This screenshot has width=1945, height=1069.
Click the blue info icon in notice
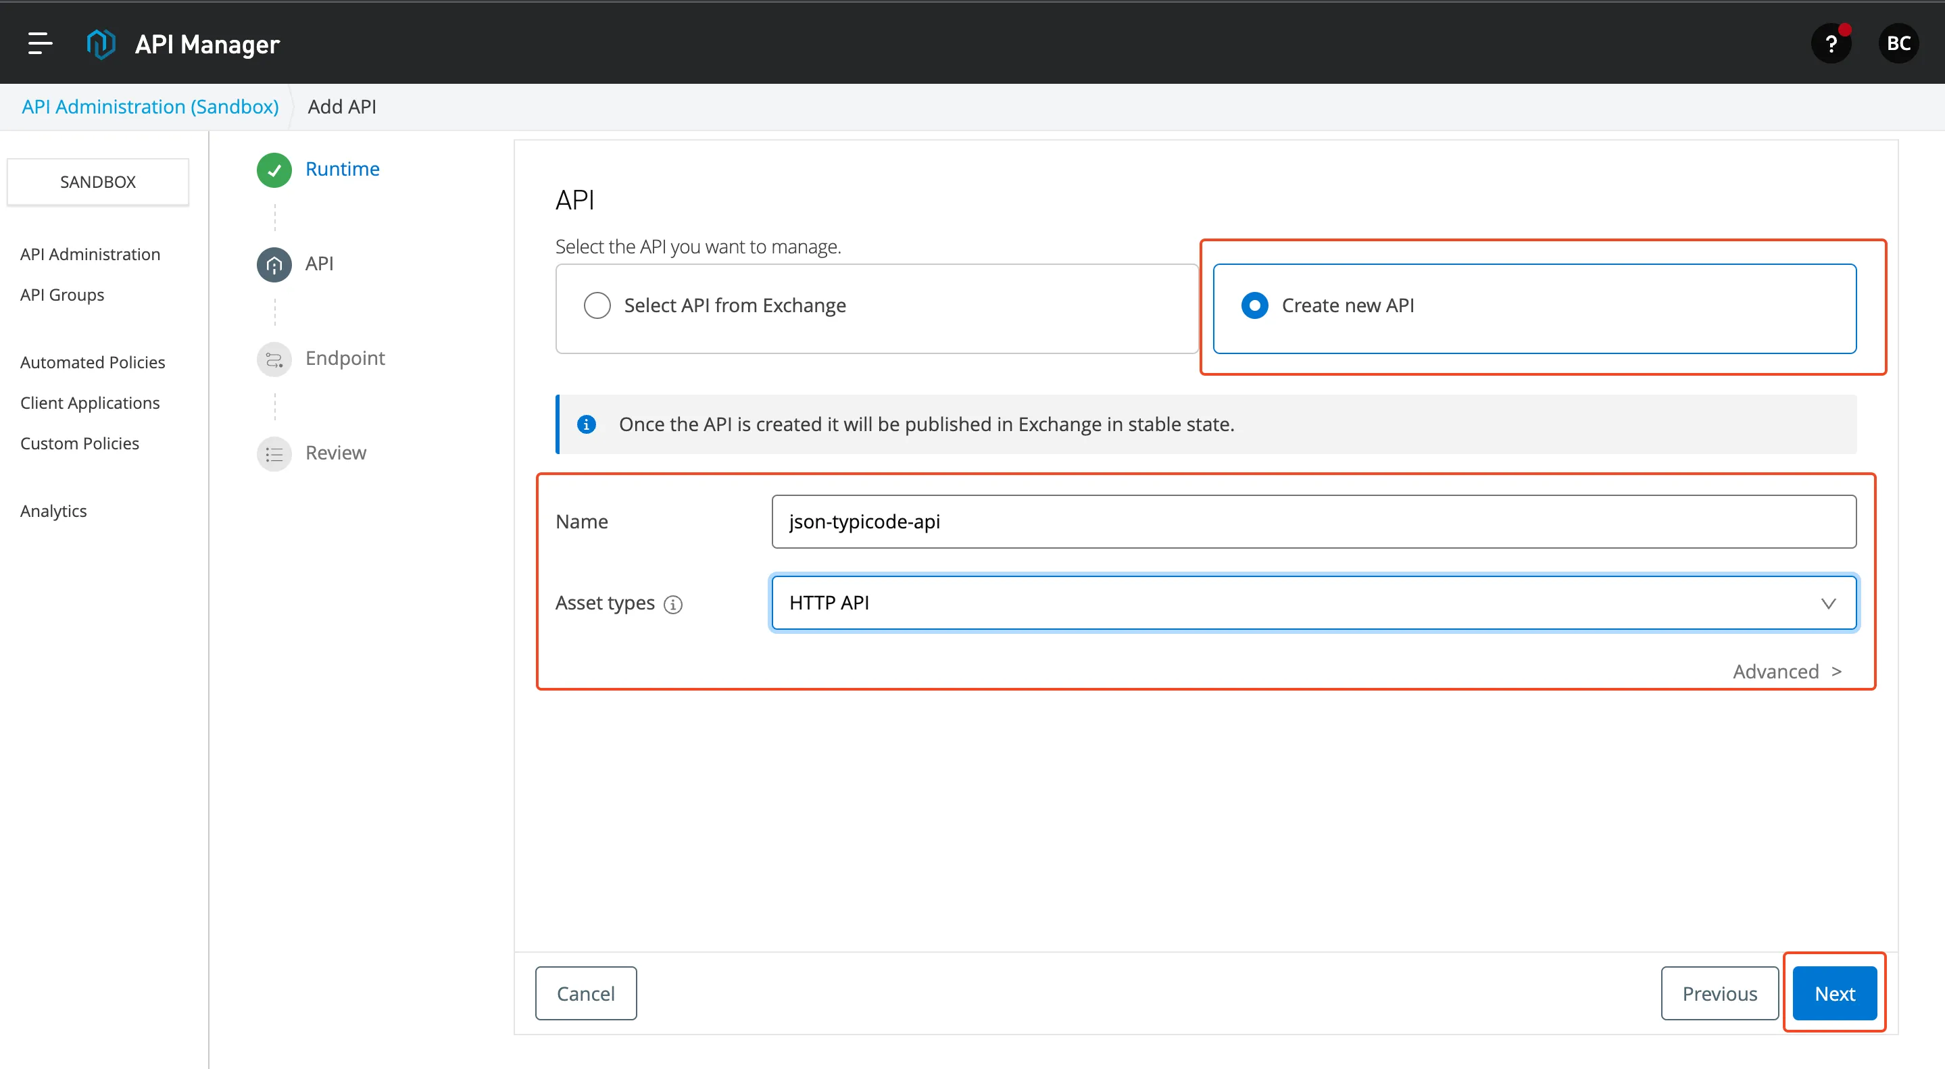587,424
